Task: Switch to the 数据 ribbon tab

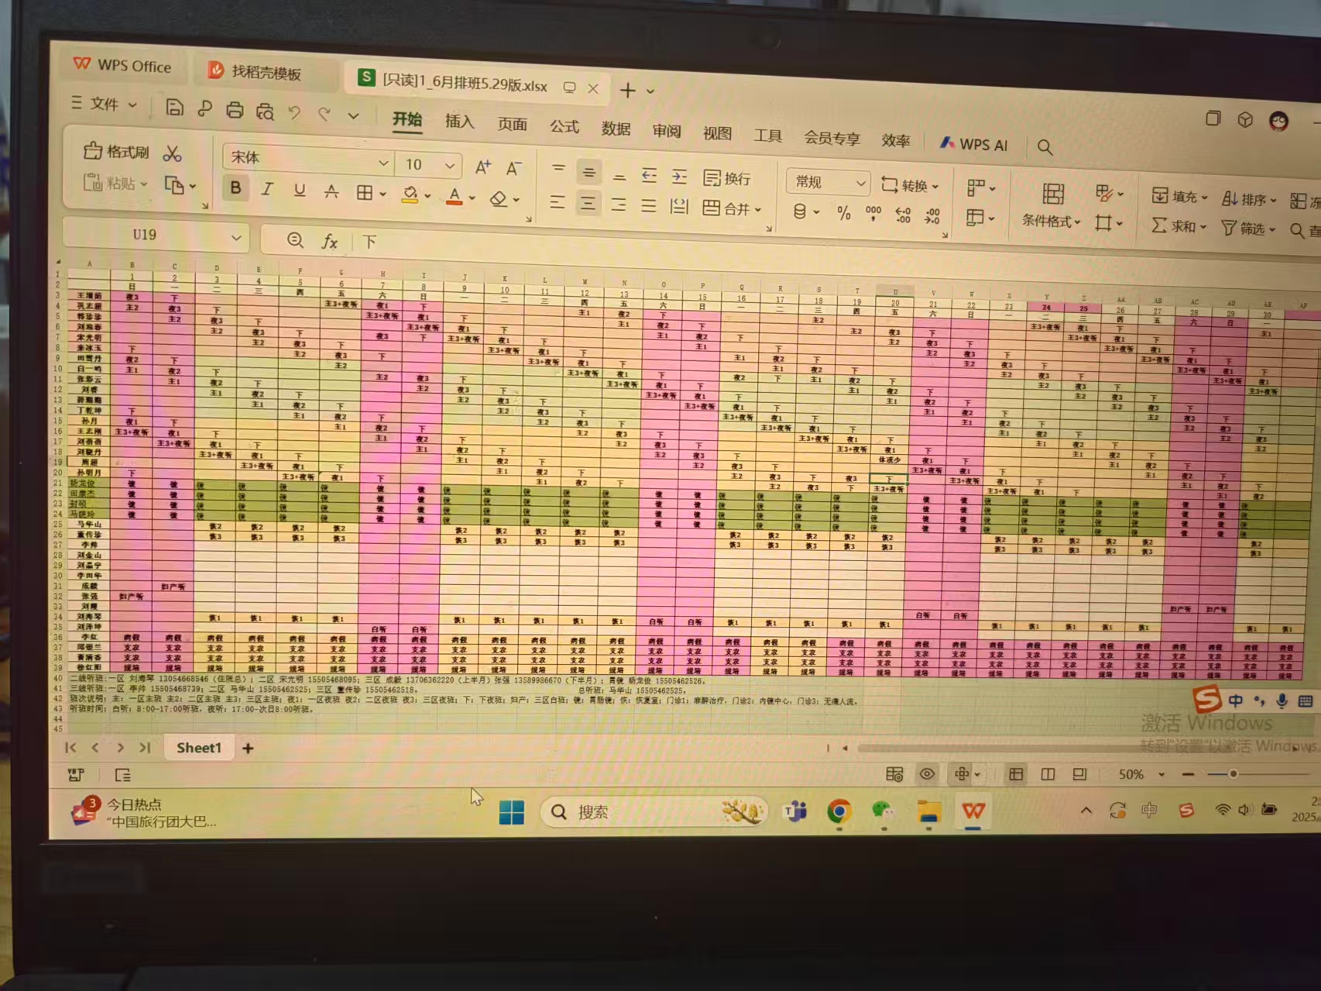Action: point(616,129)
